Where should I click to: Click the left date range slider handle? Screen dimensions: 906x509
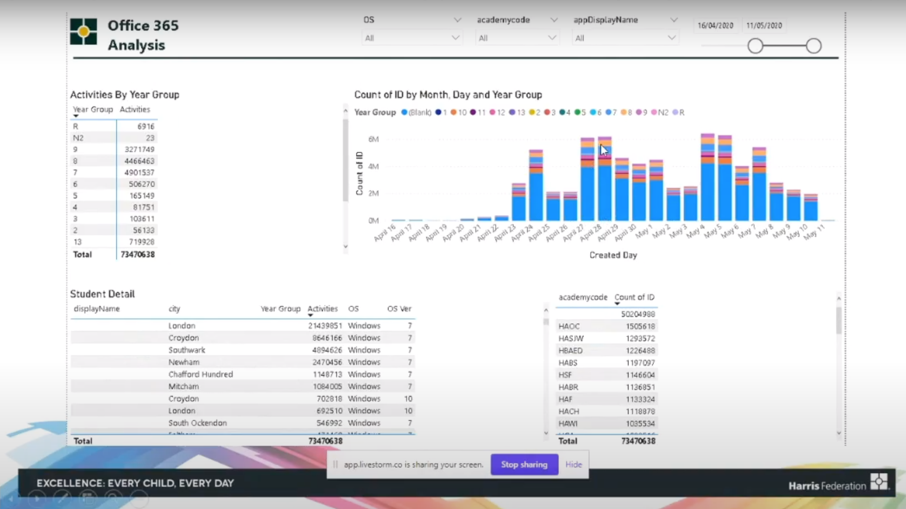[x=755, y=46]
